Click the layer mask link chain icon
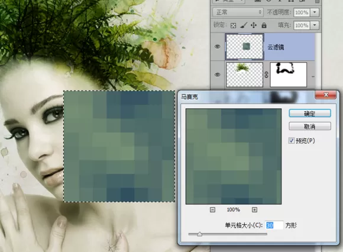The height and width of the screenshot is (252, 343). pyautogui.click(x=266, y=75)
